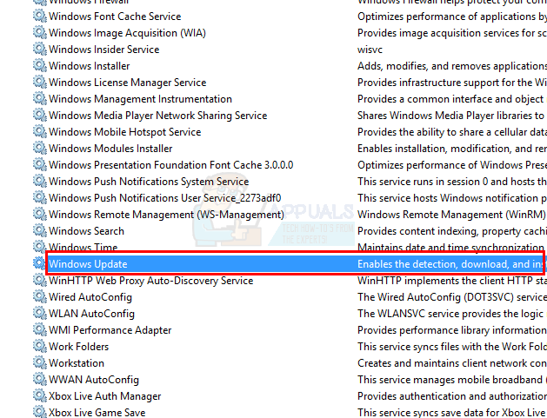Click 'Provides content indexing, property' description
The width and height of the screenshot is (547, 418).
(452, 231)
